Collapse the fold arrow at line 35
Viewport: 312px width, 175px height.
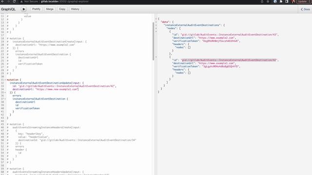click(x=5, y=92)
